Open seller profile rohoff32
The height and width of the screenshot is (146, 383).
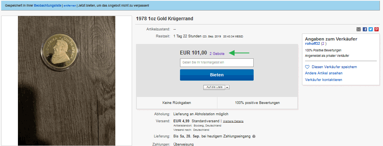[x=312, y=44]
